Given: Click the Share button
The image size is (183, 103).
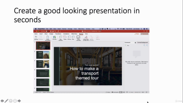Looking at the screenshot, I should pos(137,34).
